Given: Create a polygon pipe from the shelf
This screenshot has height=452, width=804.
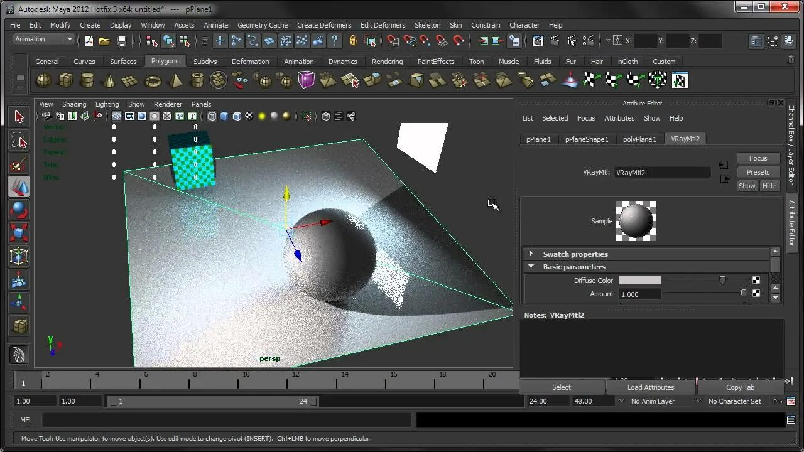Looking at the screenshot, I should tap(197, 80).
